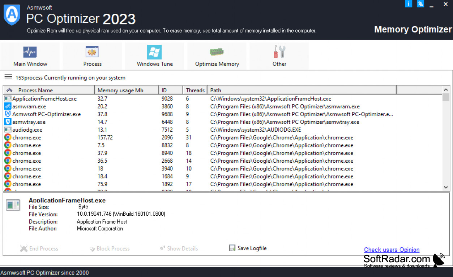Select ApplicationFrameHost.exe process name

[44, 98]
